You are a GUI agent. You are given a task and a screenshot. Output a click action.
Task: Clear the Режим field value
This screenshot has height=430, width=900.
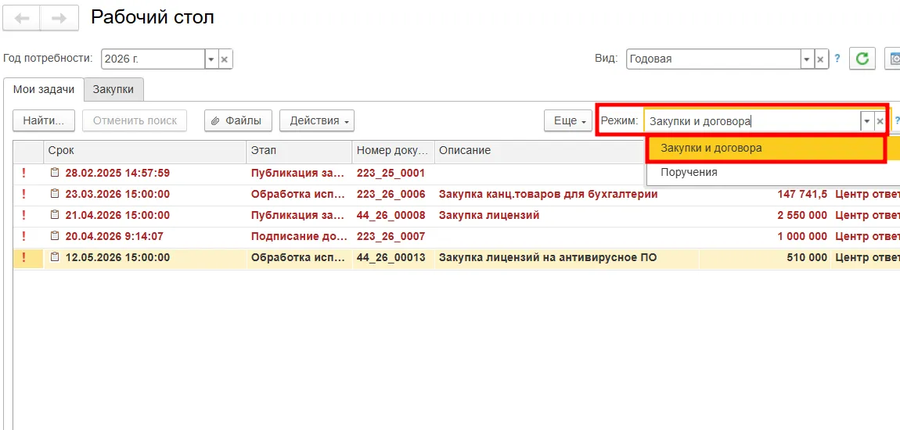[x=880, y=121]
